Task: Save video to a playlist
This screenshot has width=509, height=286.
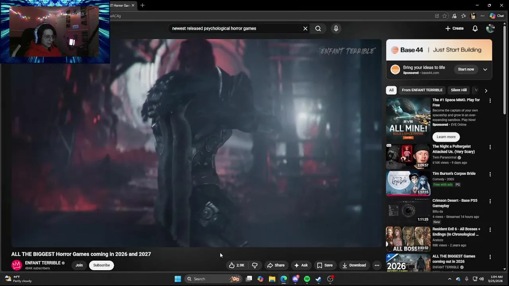Action: click(324, 265)
